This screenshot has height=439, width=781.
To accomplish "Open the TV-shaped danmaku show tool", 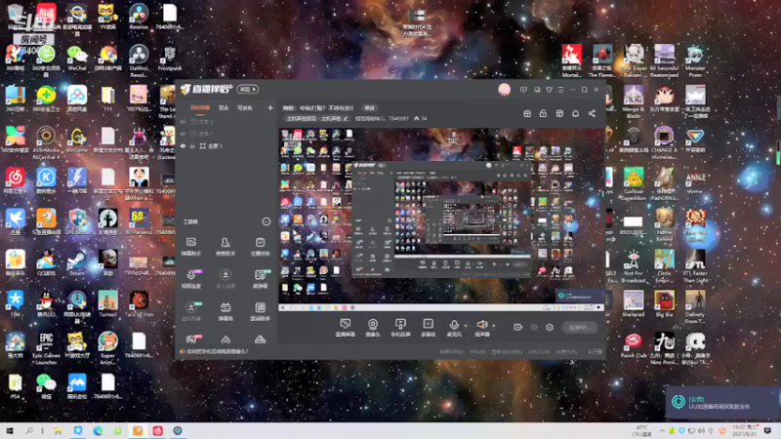I will (226, 311).
